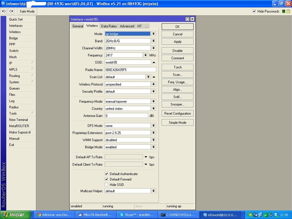This screenshot has width=292, height=219.
Task: Open the Bridge menu item
Action: click(21, 38)
